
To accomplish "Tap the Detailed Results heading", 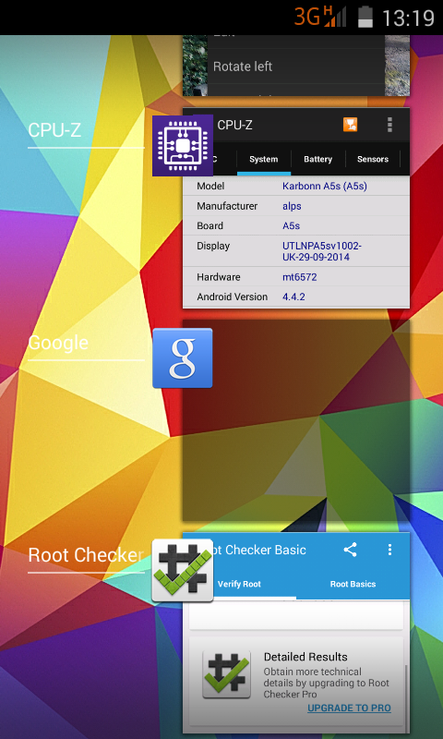I will (x=305, y=657).
